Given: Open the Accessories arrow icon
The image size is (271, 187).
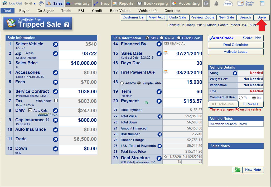Looking at the screenshot, I should coord(55,73).
